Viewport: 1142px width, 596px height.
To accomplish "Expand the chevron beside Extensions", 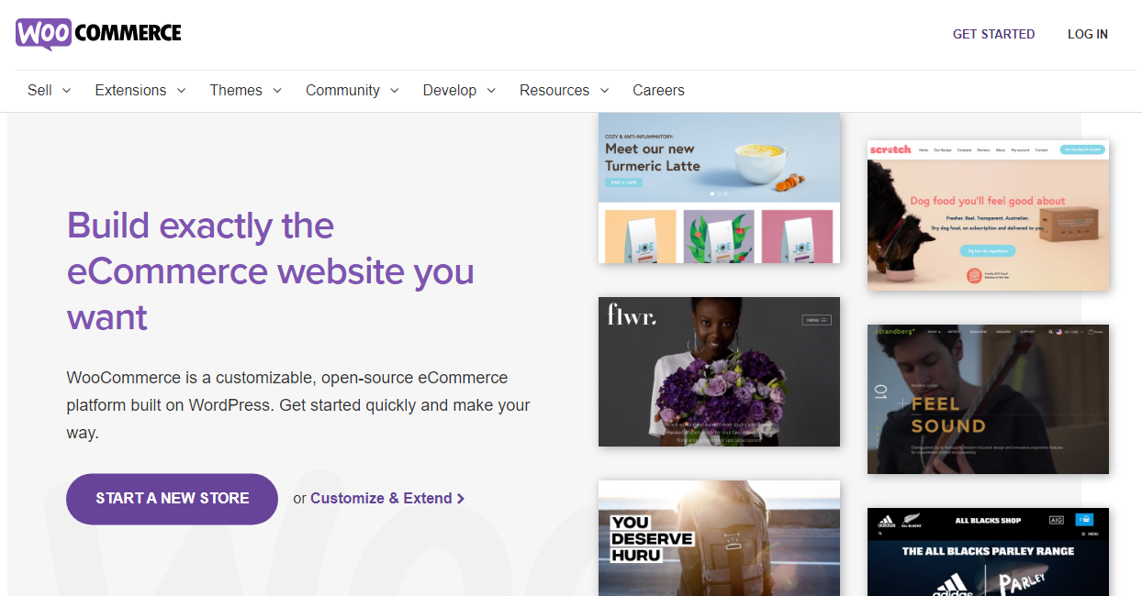I will [x=181, y=91].
